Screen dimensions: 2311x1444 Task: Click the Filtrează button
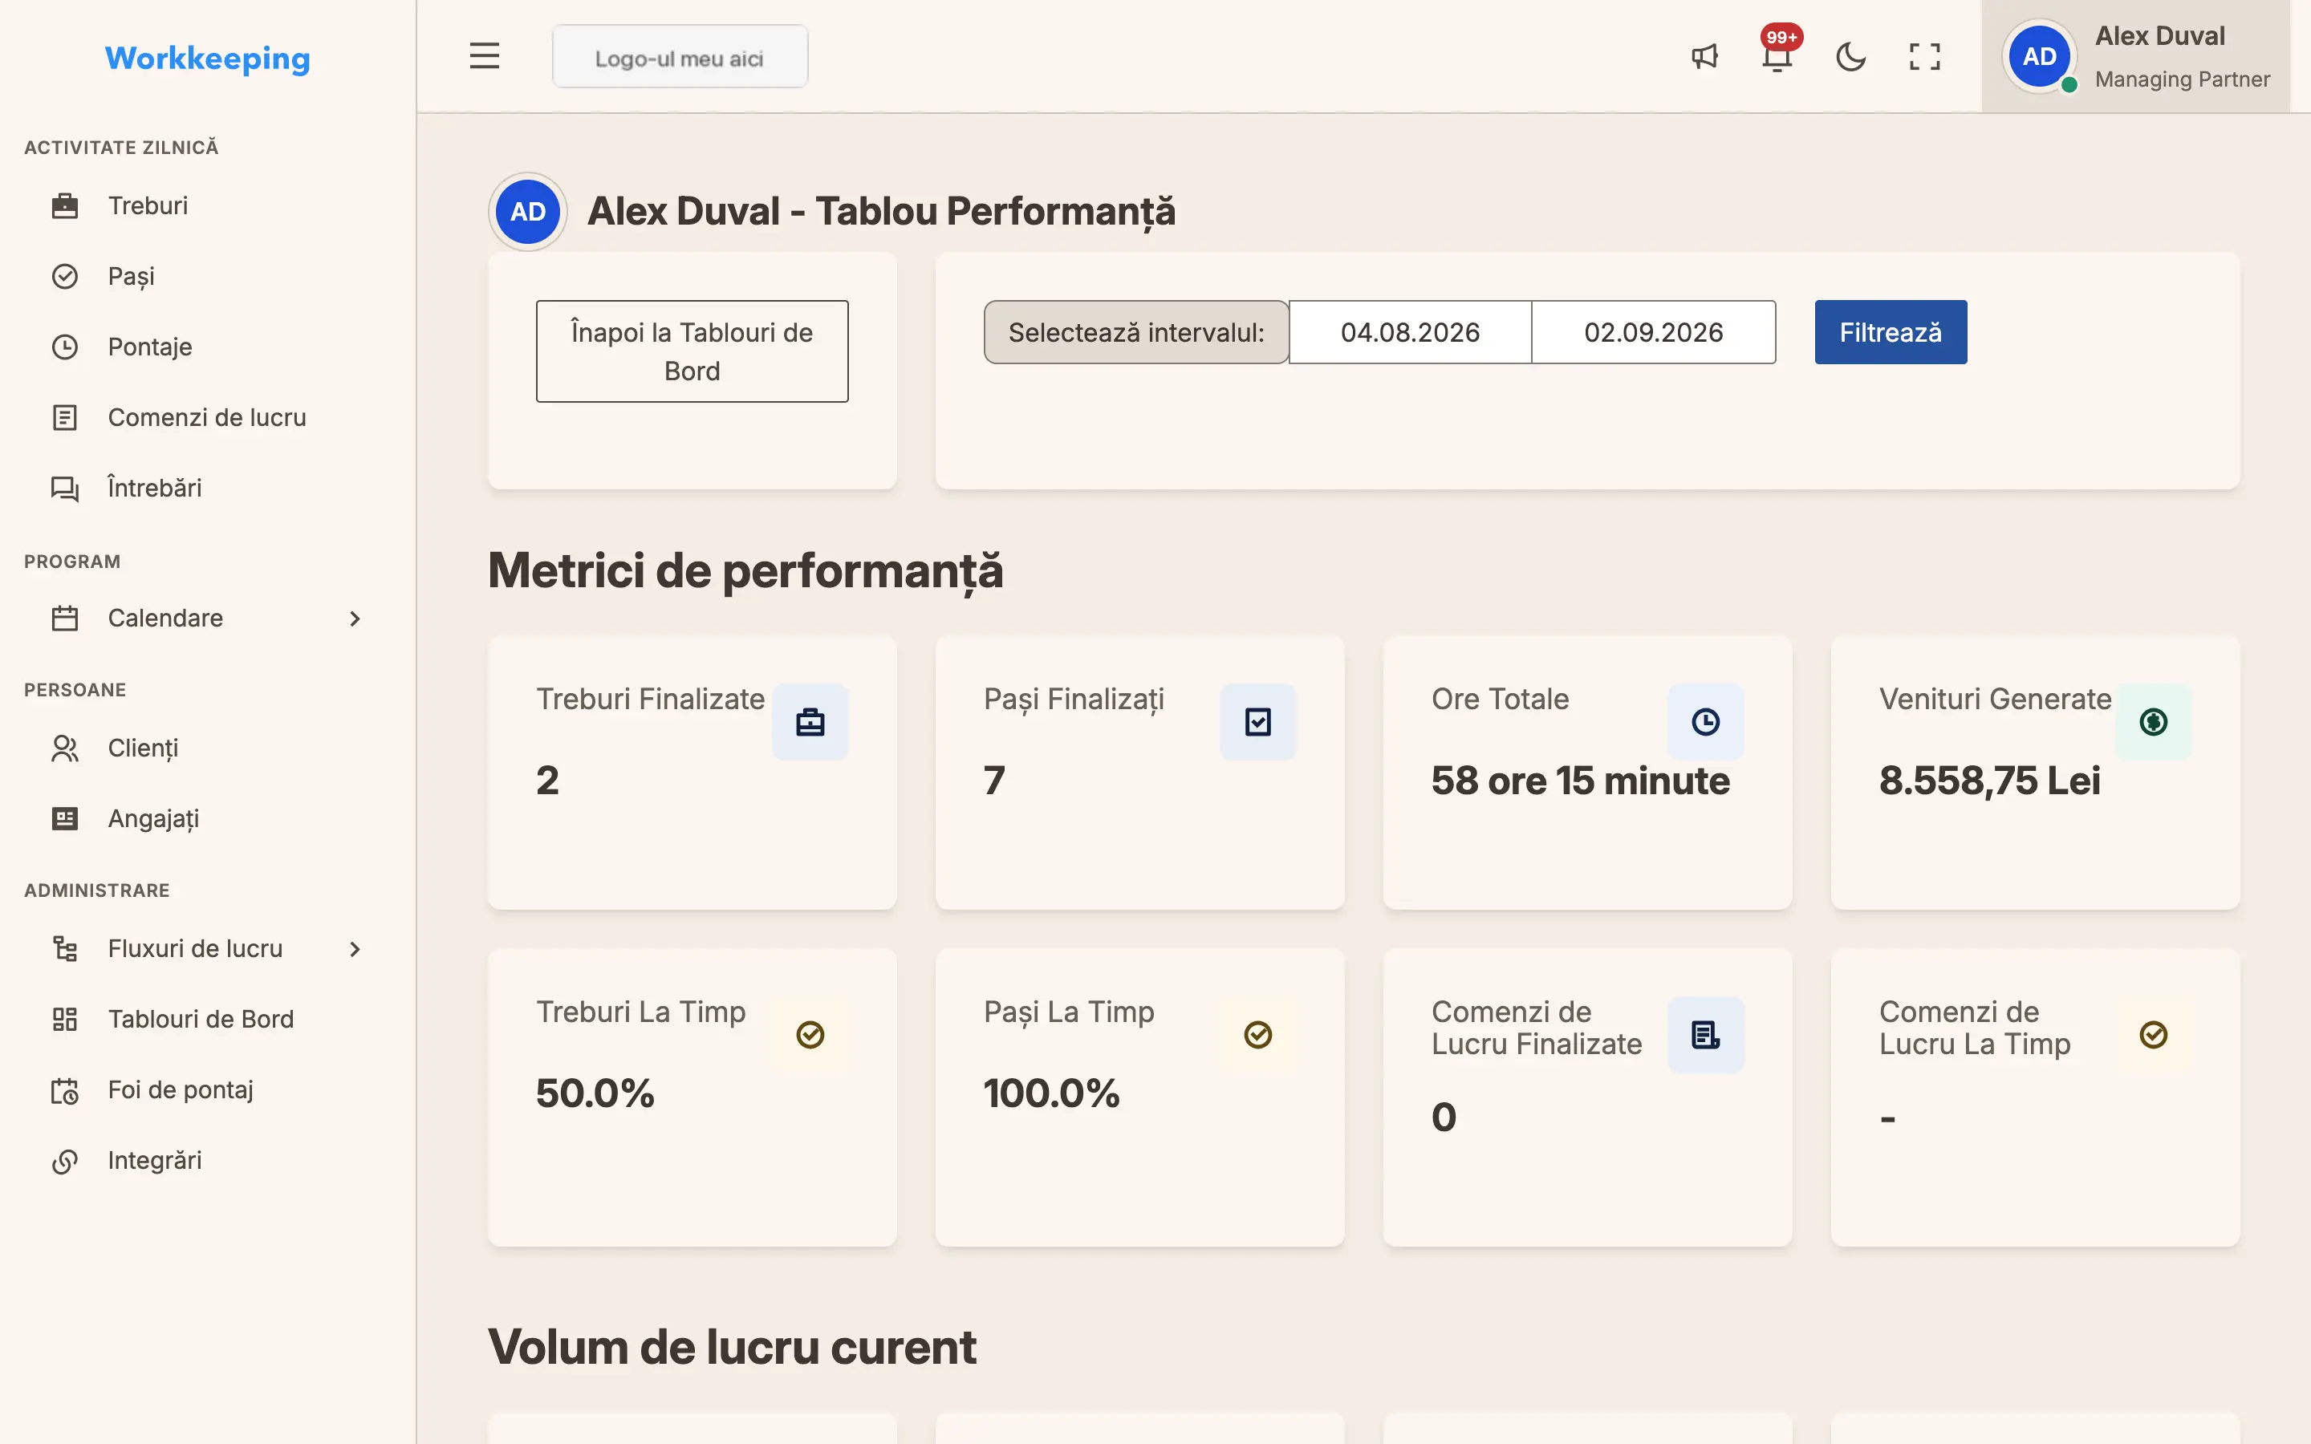[1890, 332]
